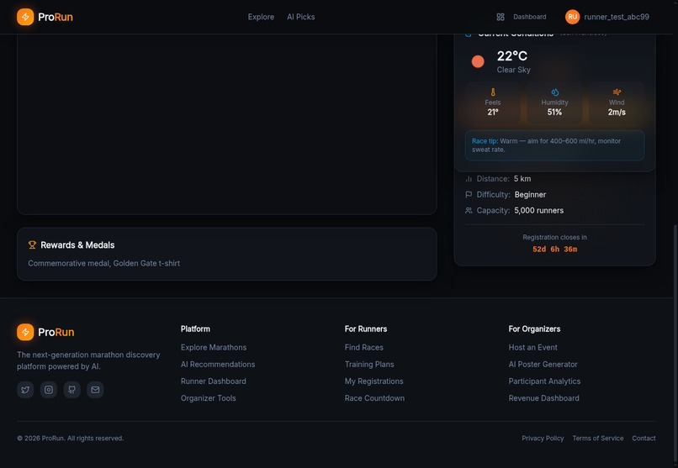Click the orange sun weather icon

pos(478,61)
